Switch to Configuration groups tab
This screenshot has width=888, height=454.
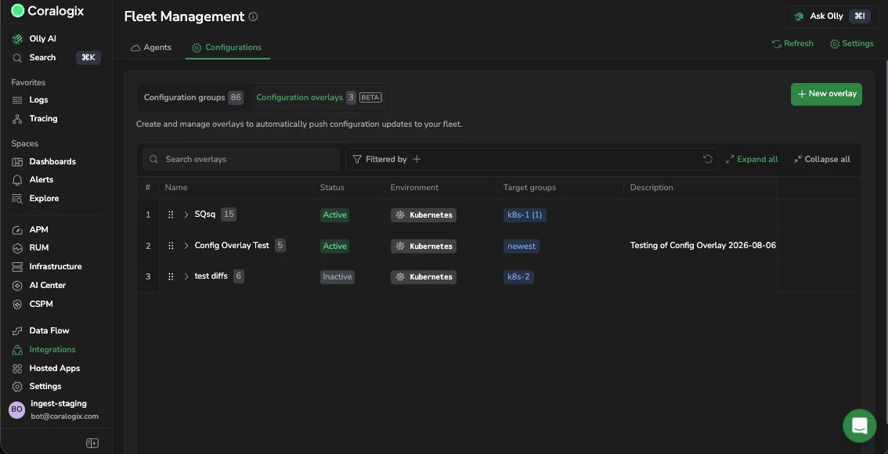(x=193, y=97)
